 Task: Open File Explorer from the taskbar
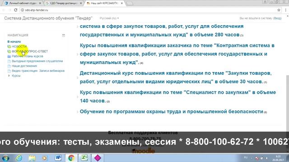pos(32,158)
